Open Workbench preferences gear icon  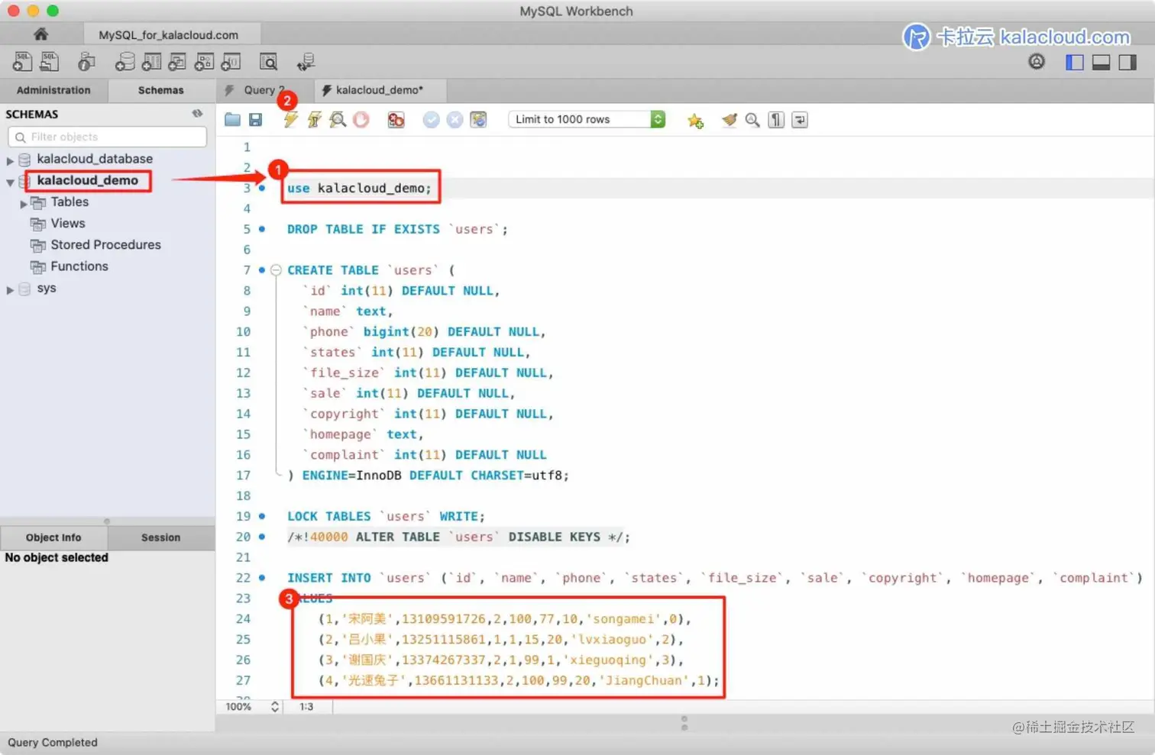(x=1037, y=62)
